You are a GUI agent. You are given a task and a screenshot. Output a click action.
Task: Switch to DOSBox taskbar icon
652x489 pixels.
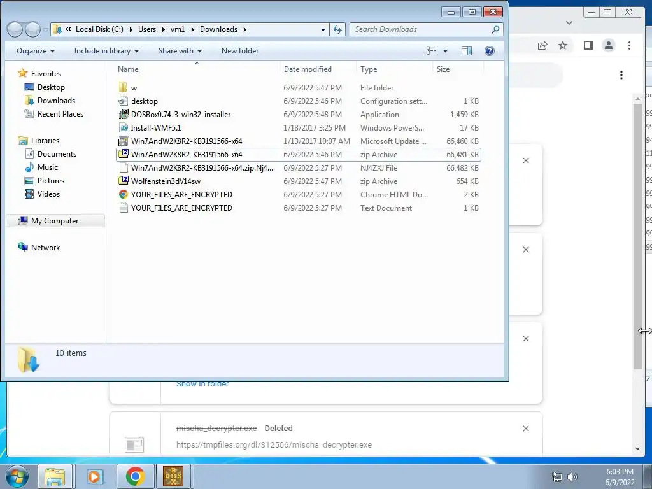[x=173, y=476]
